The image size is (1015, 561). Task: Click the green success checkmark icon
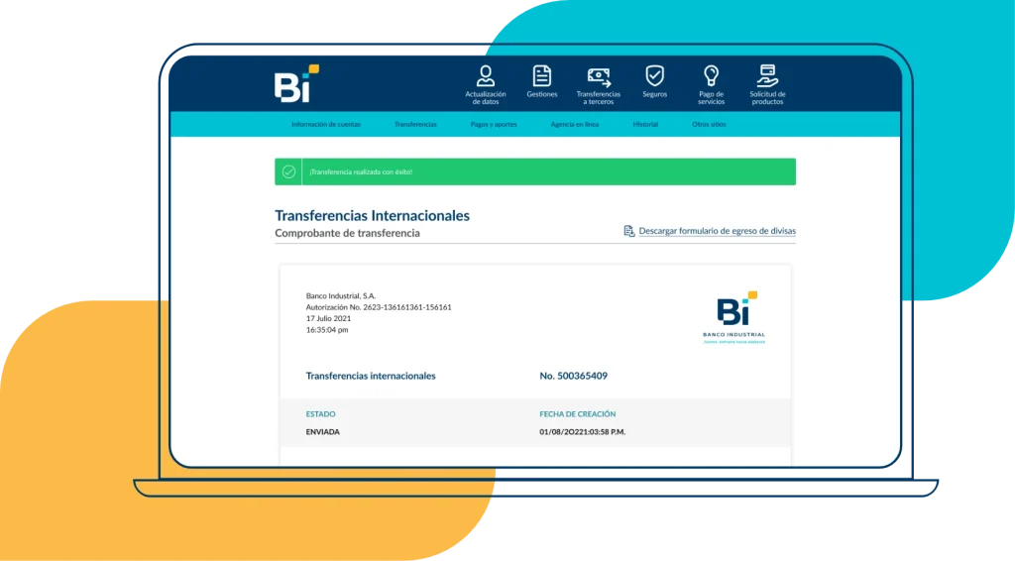[288, 171]
